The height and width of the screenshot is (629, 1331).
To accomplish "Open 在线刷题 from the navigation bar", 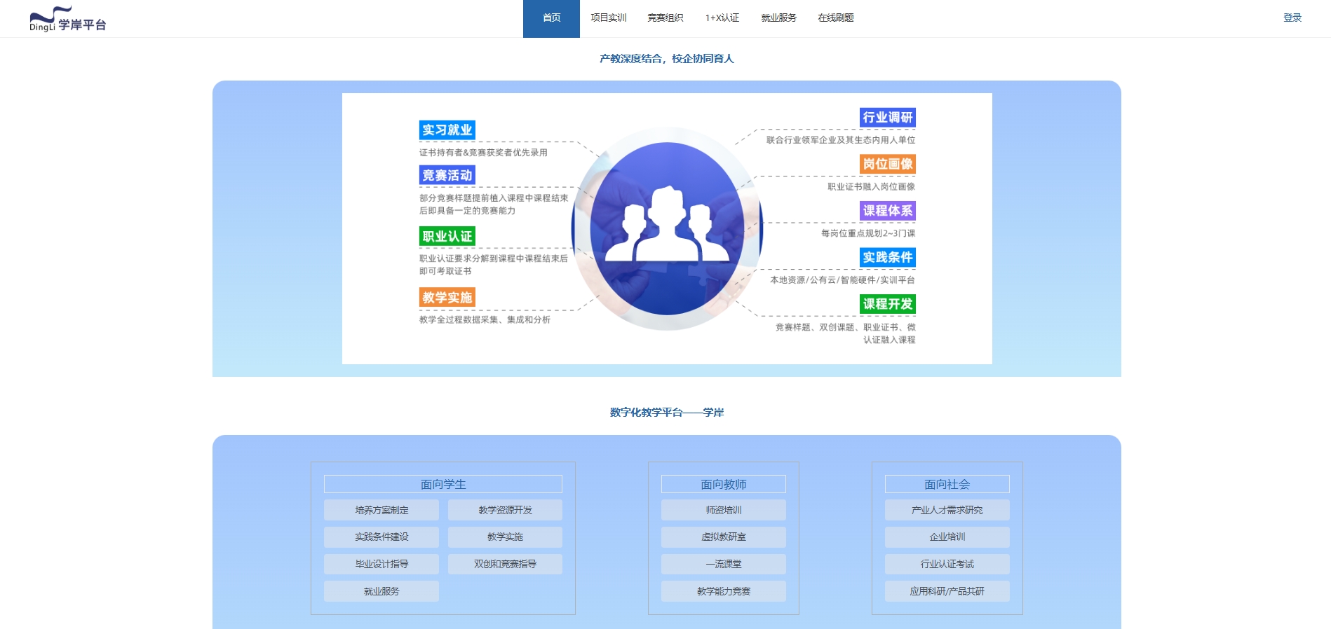I will coord(835,18).
